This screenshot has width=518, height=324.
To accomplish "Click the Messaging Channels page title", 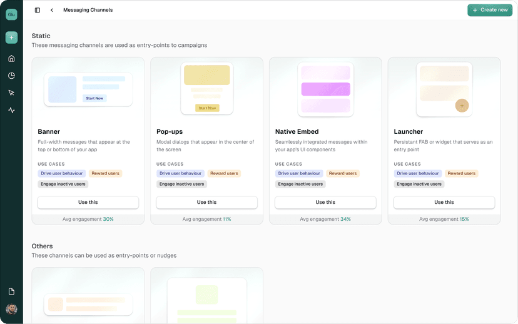I will [x=88, y=10].
